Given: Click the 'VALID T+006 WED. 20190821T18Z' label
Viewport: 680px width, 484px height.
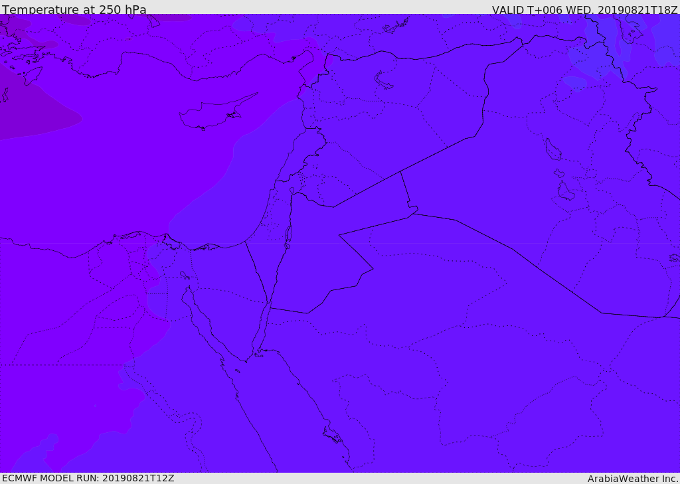Looking at the screenshot, I should (584, 10).
